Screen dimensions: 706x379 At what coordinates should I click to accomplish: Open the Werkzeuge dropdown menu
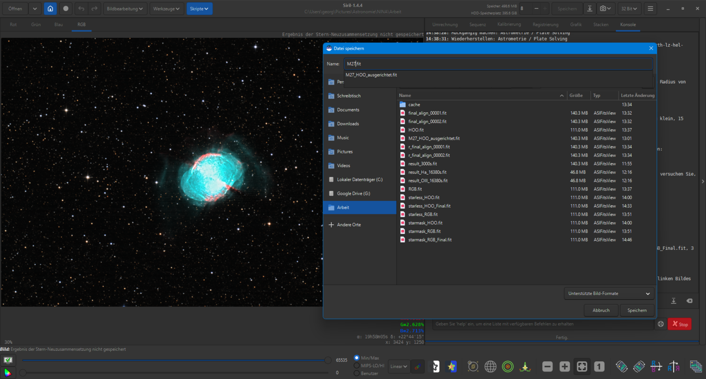[166, 8]
